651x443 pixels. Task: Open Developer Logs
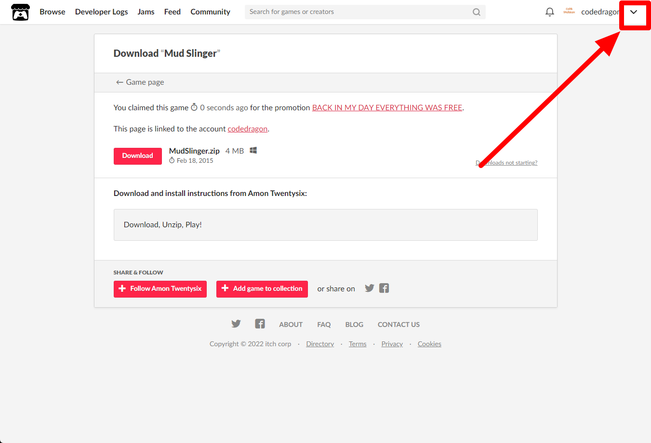click(102, 12)
